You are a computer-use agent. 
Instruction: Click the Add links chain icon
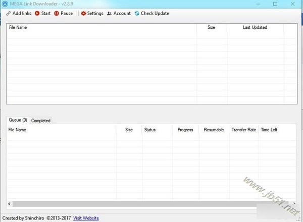8,14
